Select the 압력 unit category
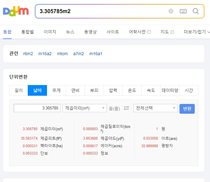The image size is (210, 182). coord(113,91)
